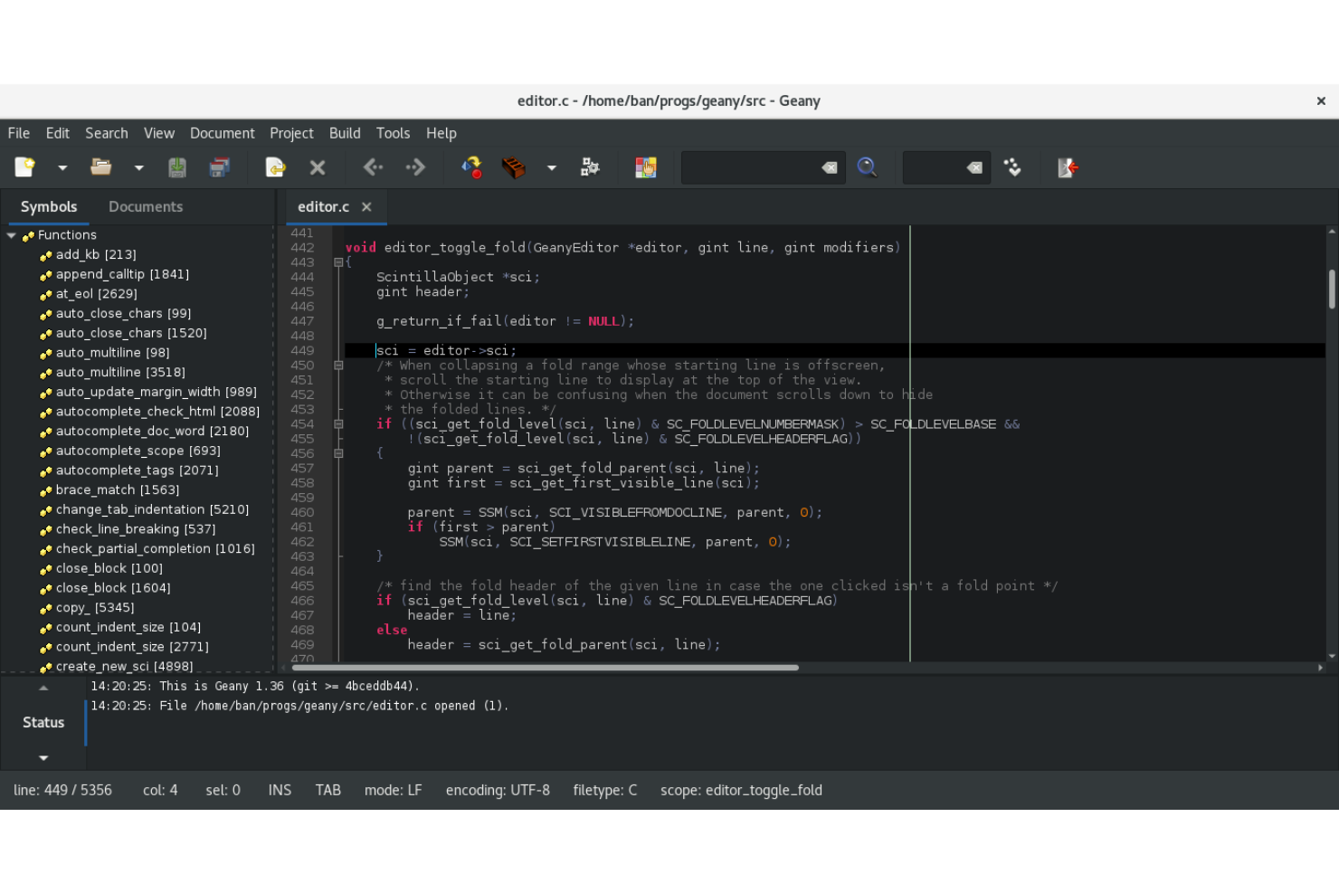Close the Geany window
Viewport: 1339px width, 893px height.
click(1321, 101)
